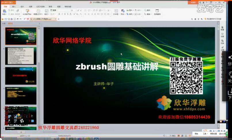Click the Shapes icon

click(123, 11)
